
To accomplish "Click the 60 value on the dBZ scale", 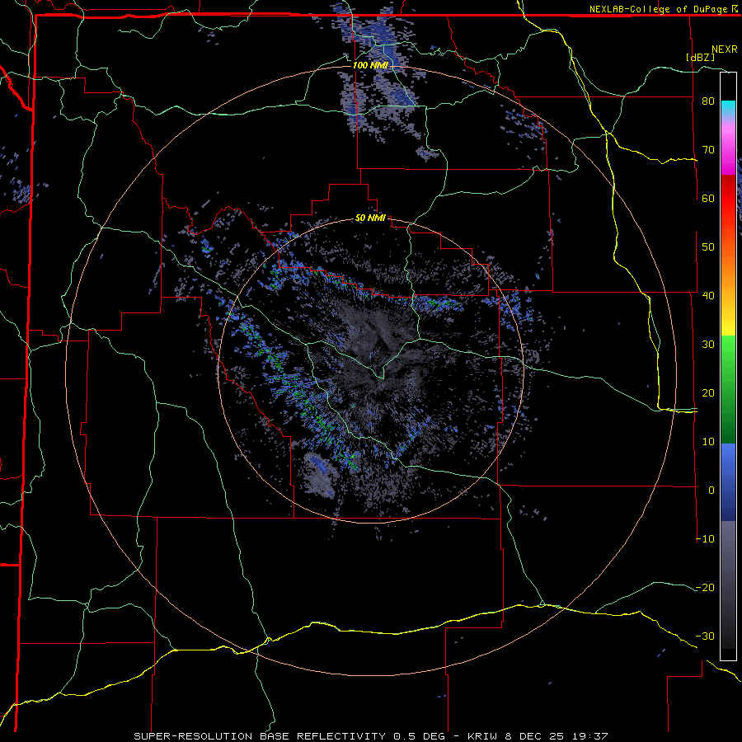I will [708, 198].
